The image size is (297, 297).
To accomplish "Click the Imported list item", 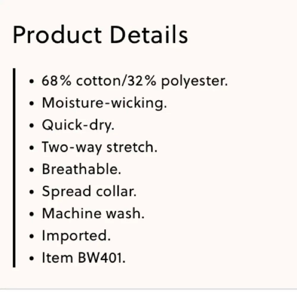I will click(76, 236).
